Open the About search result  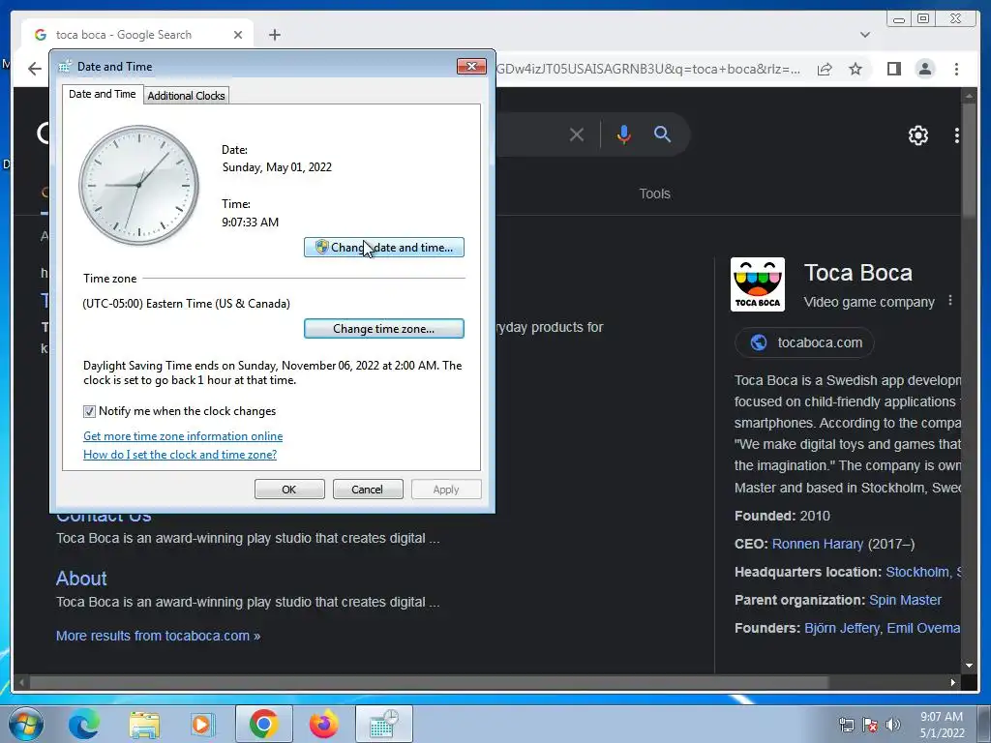coord(81,579)
